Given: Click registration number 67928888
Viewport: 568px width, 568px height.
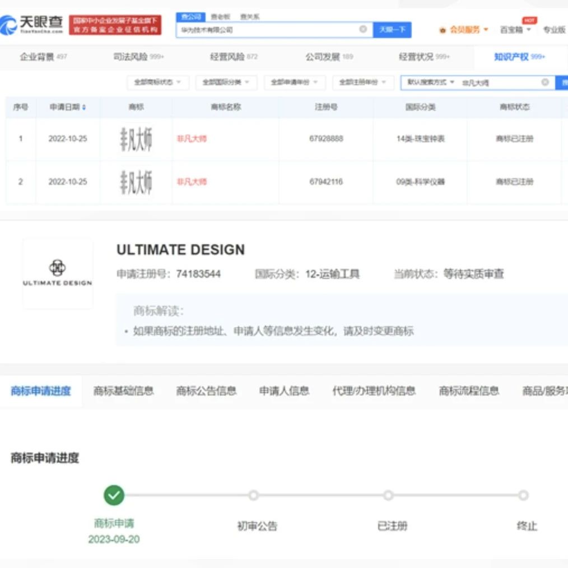Looking at the screenshot, I should [326, 139].
